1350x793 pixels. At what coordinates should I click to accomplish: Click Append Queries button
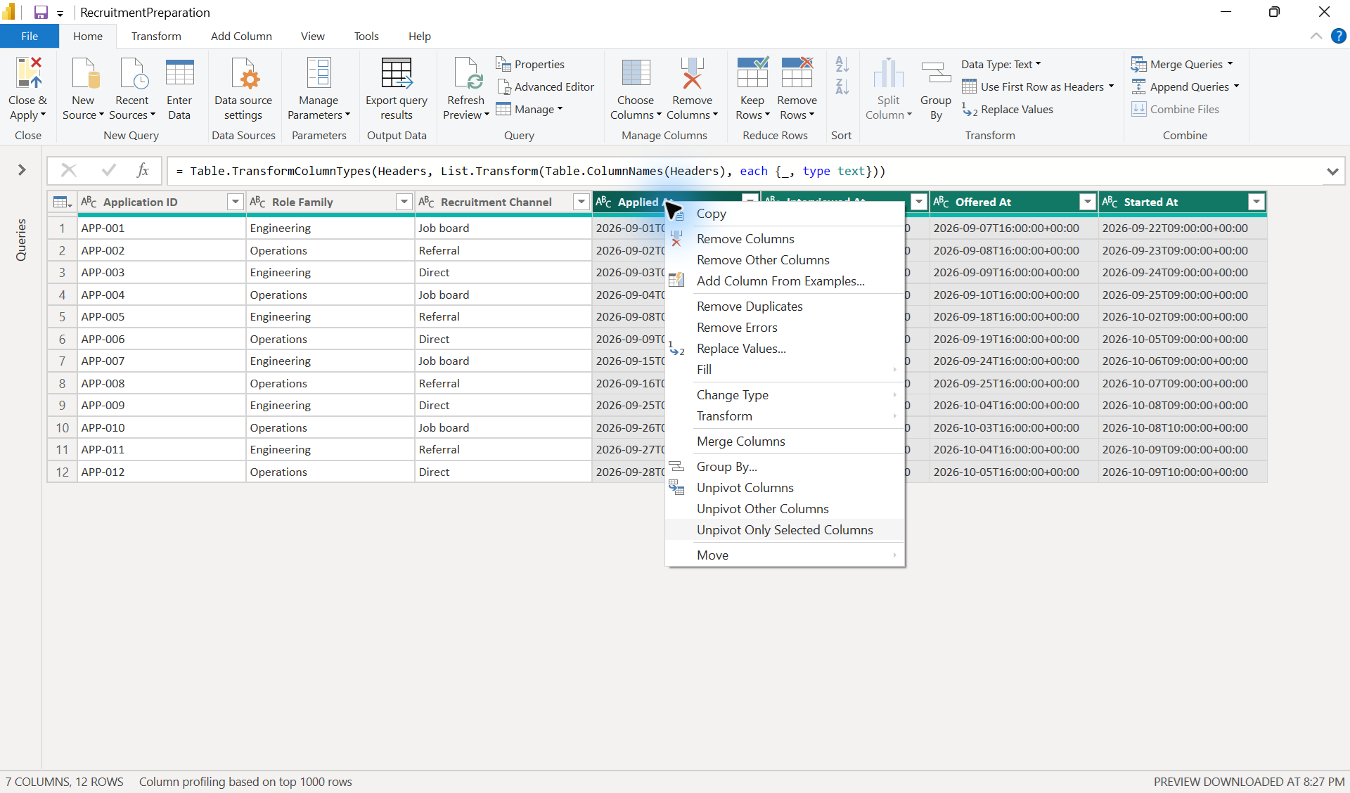point(1185,86)
